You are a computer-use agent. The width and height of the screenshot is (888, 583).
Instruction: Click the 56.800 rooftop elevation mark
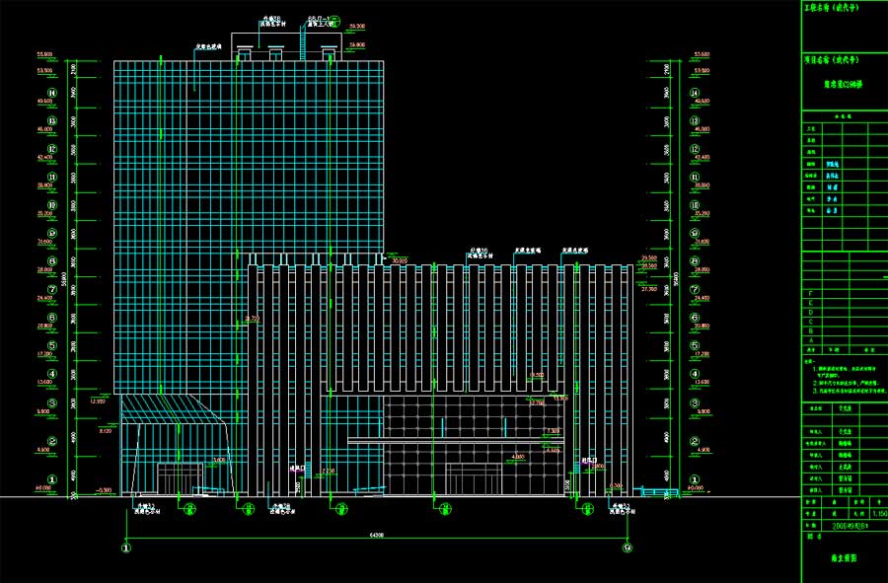point(357,44)
